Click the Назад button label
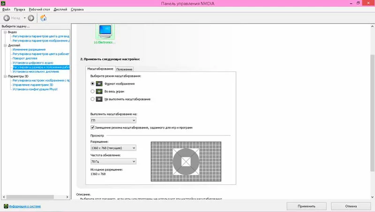The height and width of the screenshot is (212, 375). point(15,18)
